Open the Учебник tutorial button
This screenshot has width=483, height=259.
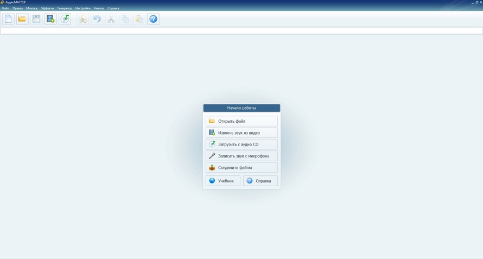(x=223, y=181)
